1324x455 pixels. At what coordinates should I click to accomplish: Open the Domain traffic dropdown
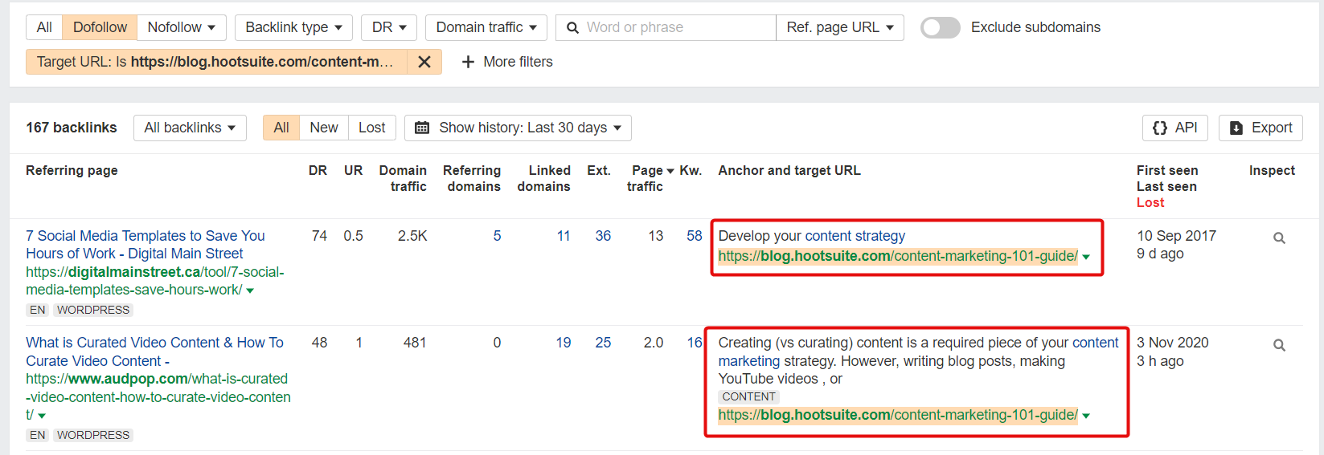click(x=486, y=27)
